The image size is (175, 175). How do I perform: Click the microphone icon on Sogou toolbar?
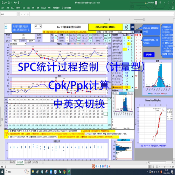100,166
